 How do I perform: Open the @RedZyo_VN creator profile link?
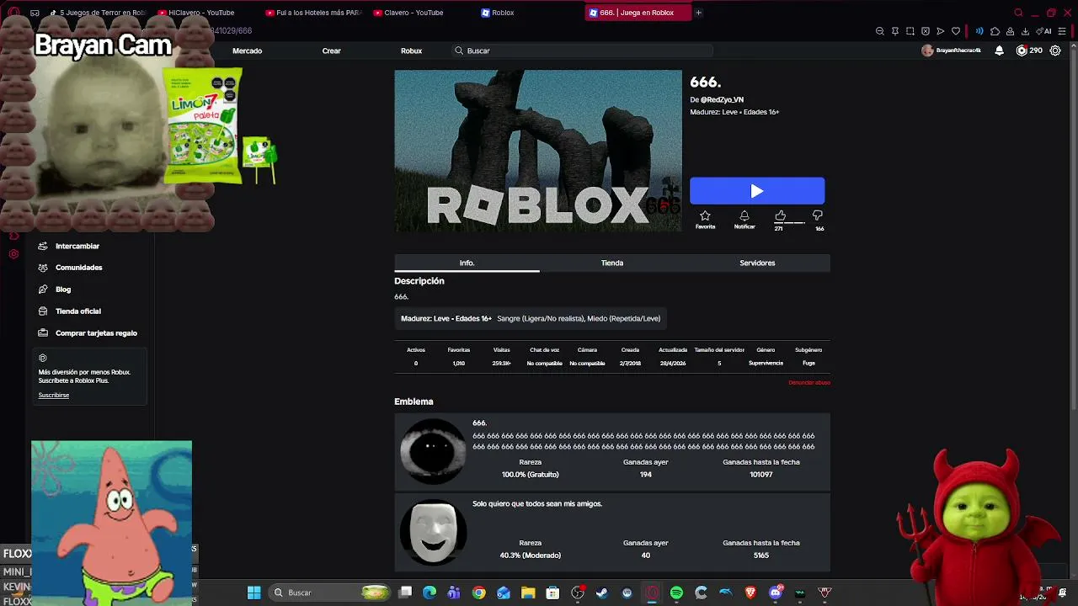click(x=722, y=100)
